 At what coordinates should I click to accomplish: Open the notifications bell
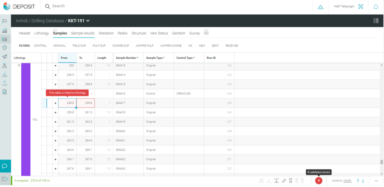376,7
